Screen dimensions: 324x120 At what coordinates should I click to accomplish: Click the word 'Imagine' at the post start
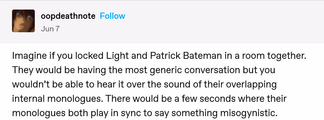coord(29,56)
